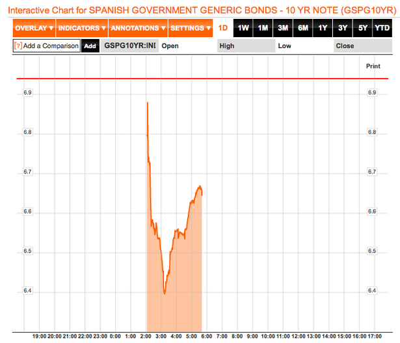Viewport: 400px width, 343px height.
Task: Click the Add a Comparison input field
Action: click(x=47, y=46)
